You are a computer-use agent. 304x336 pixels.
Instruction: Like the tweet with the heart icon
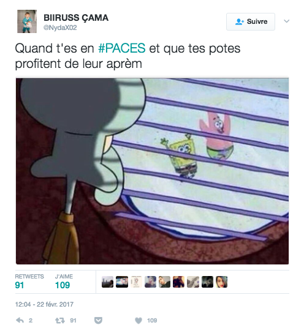tap(139, 320)
